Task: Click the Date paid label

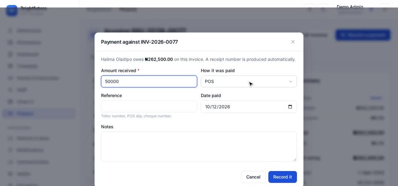Action: (211, 95)
